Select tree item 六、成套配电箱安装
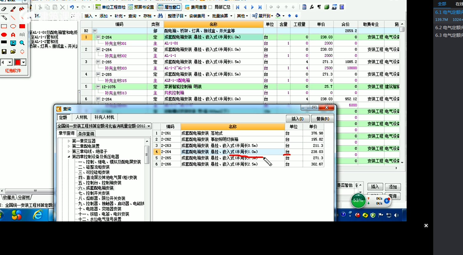This screenshot has width=463, height=255. [96, 188]
